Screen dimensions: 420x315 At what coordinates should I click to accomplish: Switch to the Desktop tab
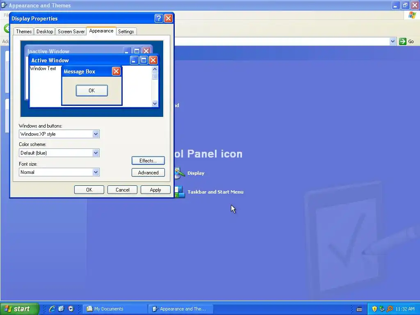pos(45,32)
